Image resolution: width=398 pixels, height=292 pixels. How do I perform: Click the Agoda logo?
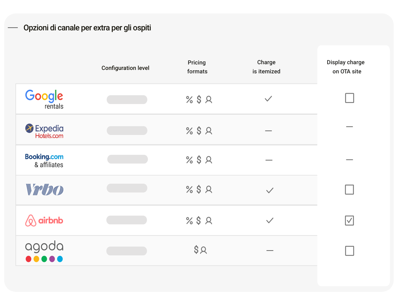44,251
